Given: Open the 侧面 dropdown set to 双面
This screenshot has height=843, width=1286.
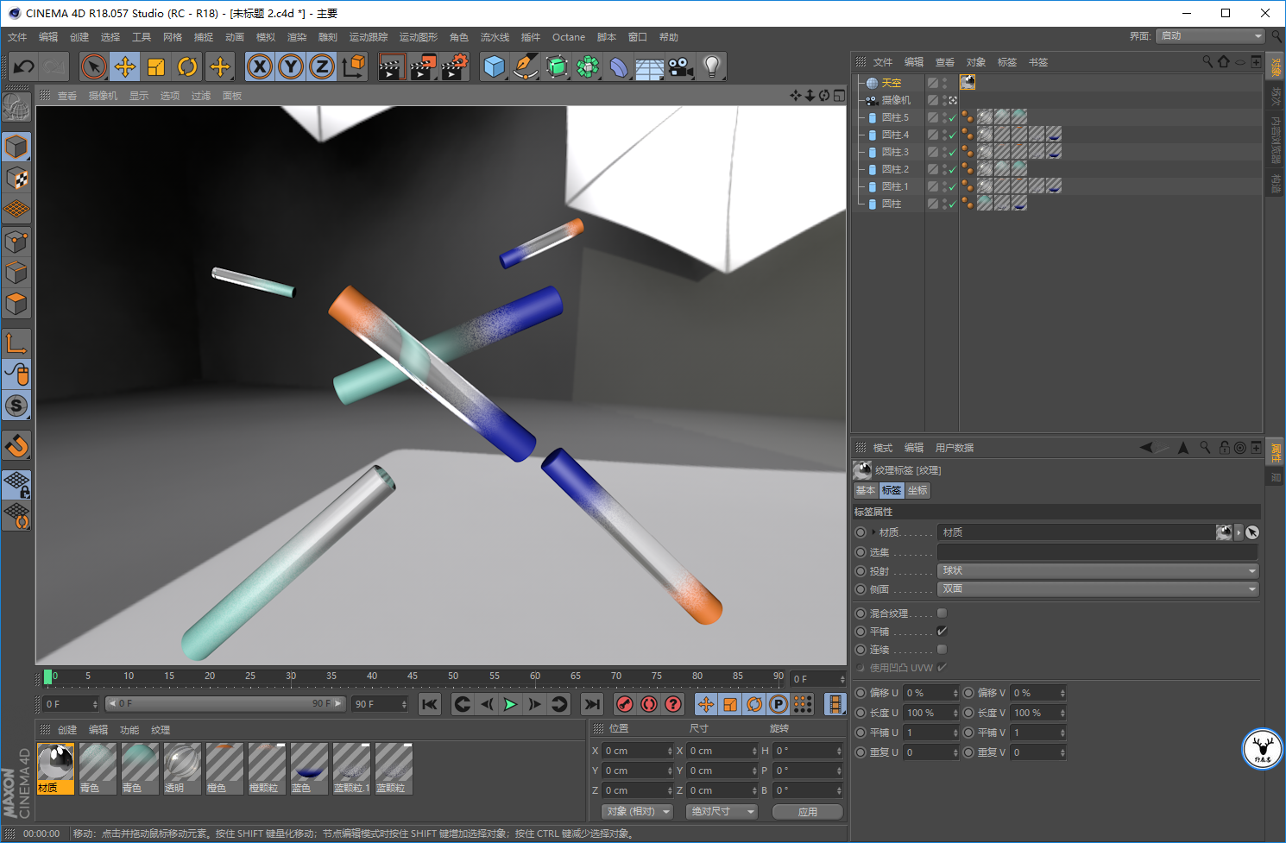Looking at the screenshot, I should point(1098,589).
